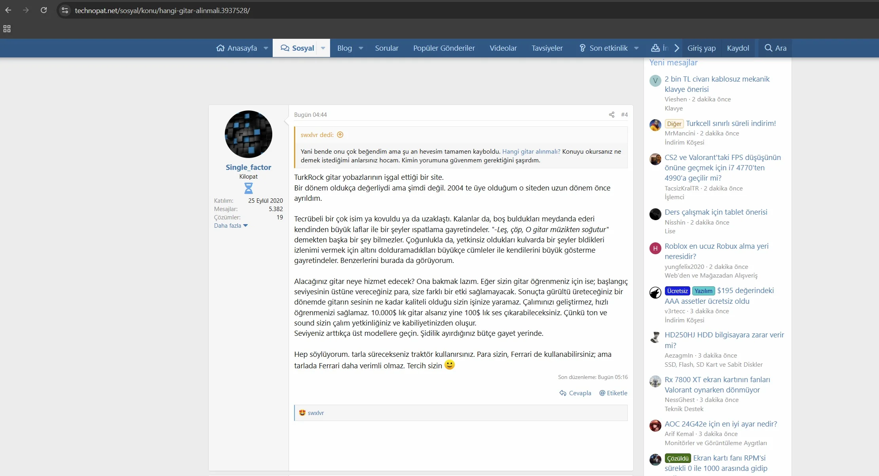
Task: Click the apps grid icon below toolbar
Action: pyautogui.click(x=7, y=29)
